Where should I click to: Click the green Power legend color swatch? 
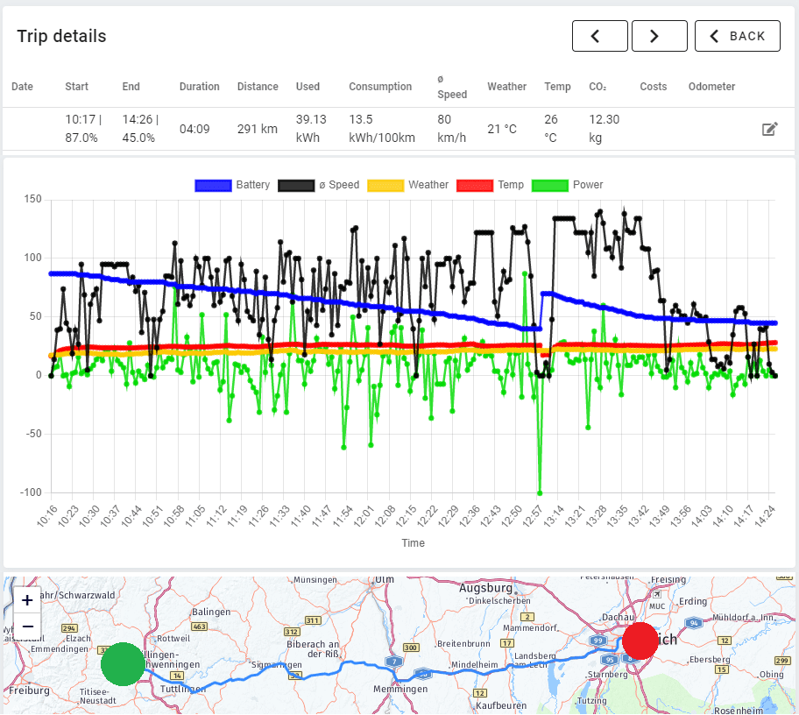(550, 186)
